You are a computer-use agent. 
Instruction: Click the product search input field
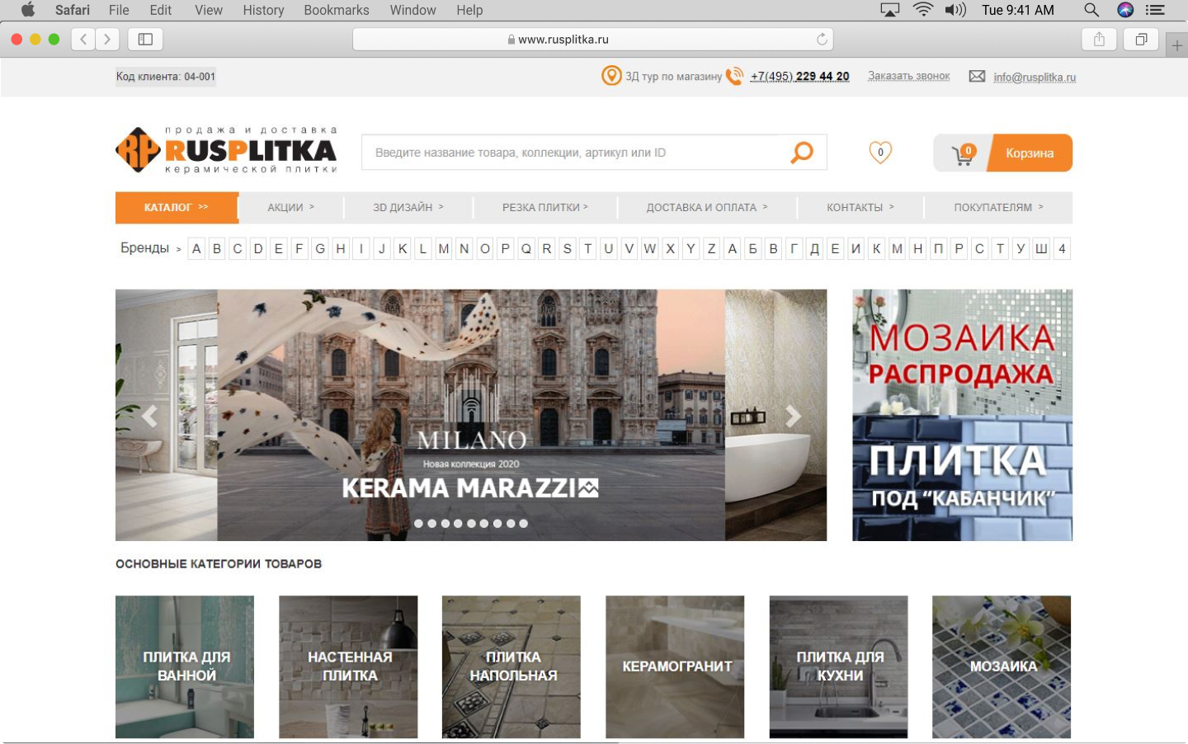(573, 153)
